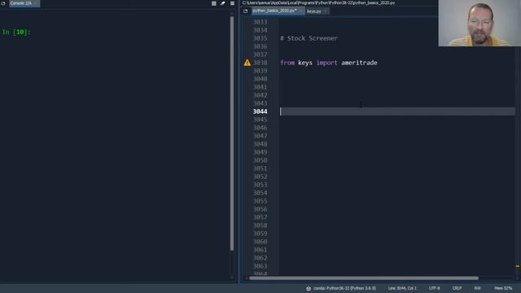Image resolution: width=521 pixels, height=293 pixels.
Task: Click the console vertical scrollbar
Action: coord(232,133)
